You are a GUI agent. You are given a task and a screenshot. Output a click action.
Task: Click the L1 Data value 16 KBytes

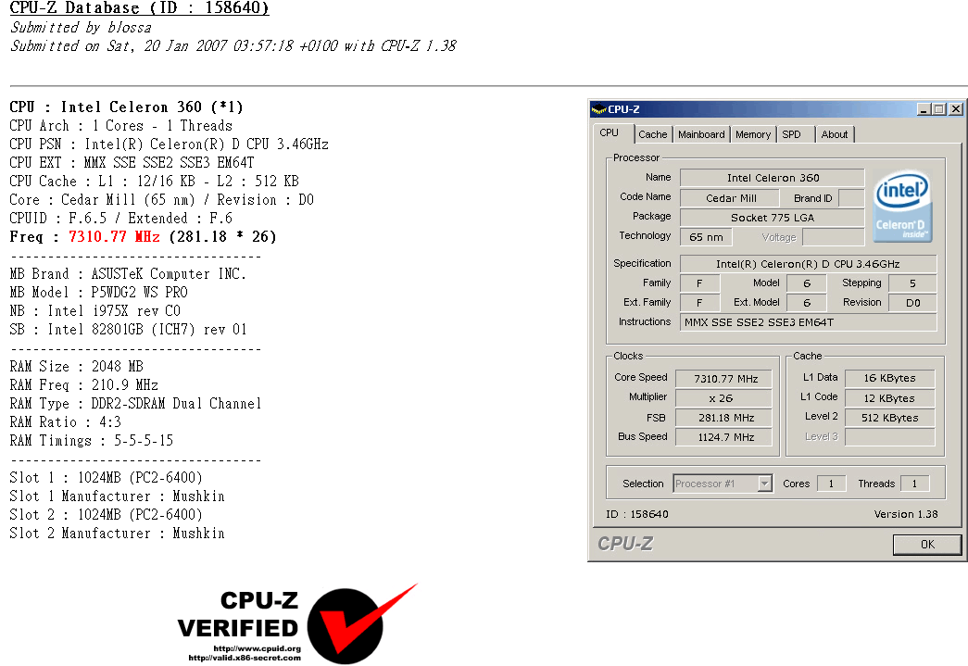coord(889,378)
